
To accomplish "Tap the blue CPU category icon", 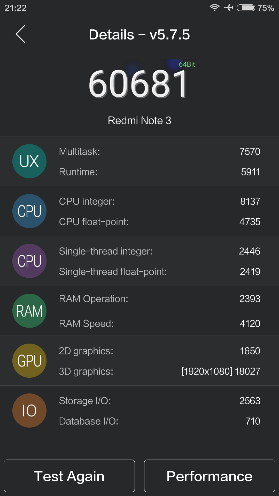I will coord(29,211).
